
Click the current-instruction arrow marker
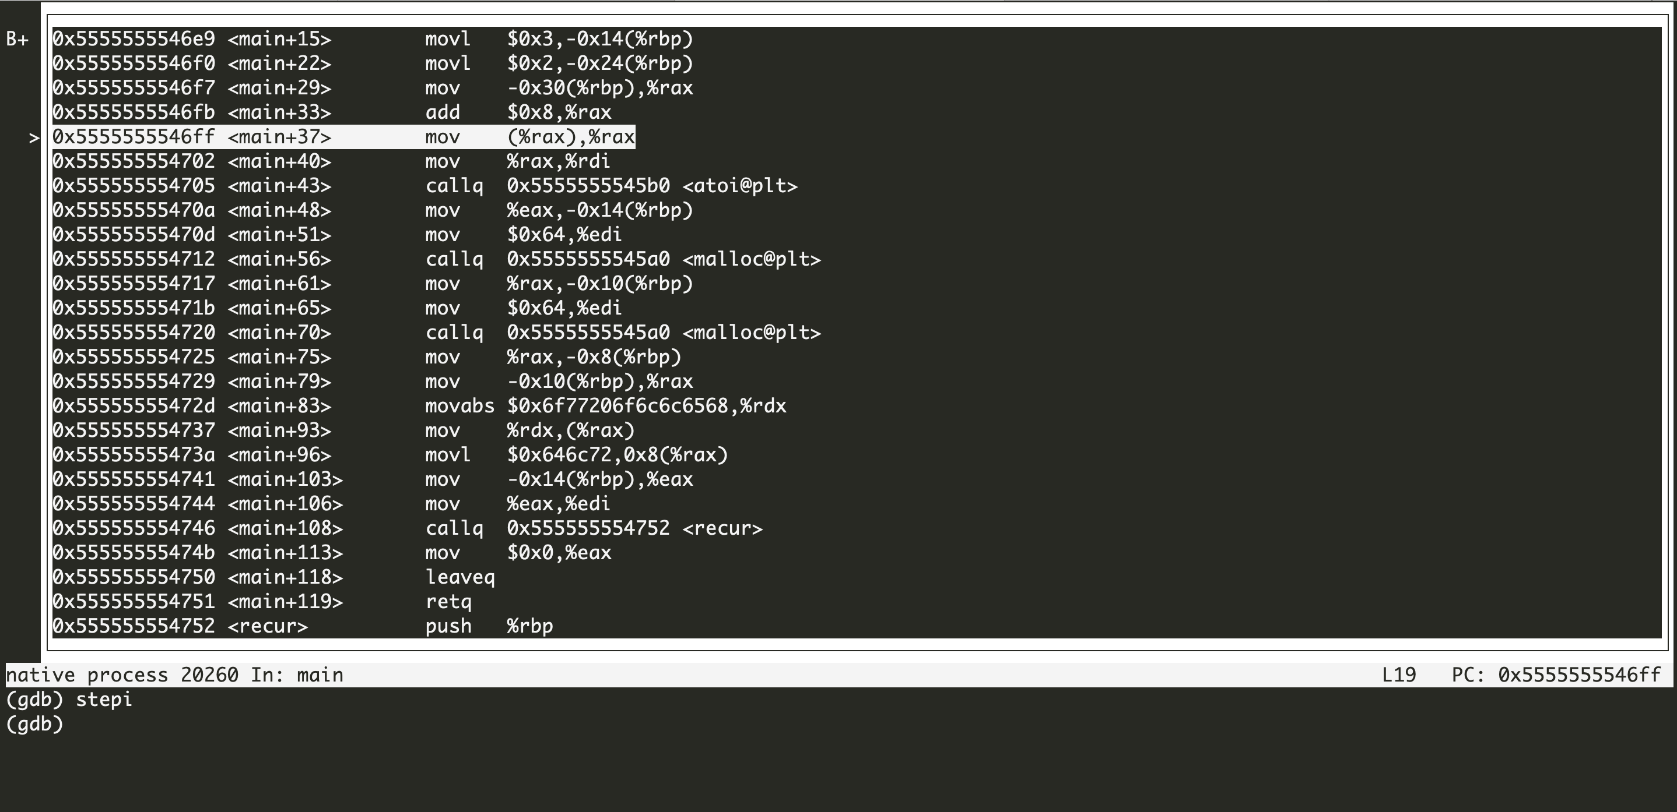click(34, 137)
